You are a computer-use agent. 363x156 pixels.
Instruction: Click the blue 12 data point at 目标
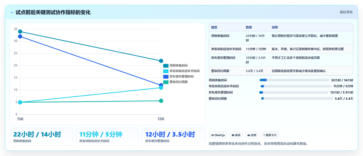coord(161,85)
